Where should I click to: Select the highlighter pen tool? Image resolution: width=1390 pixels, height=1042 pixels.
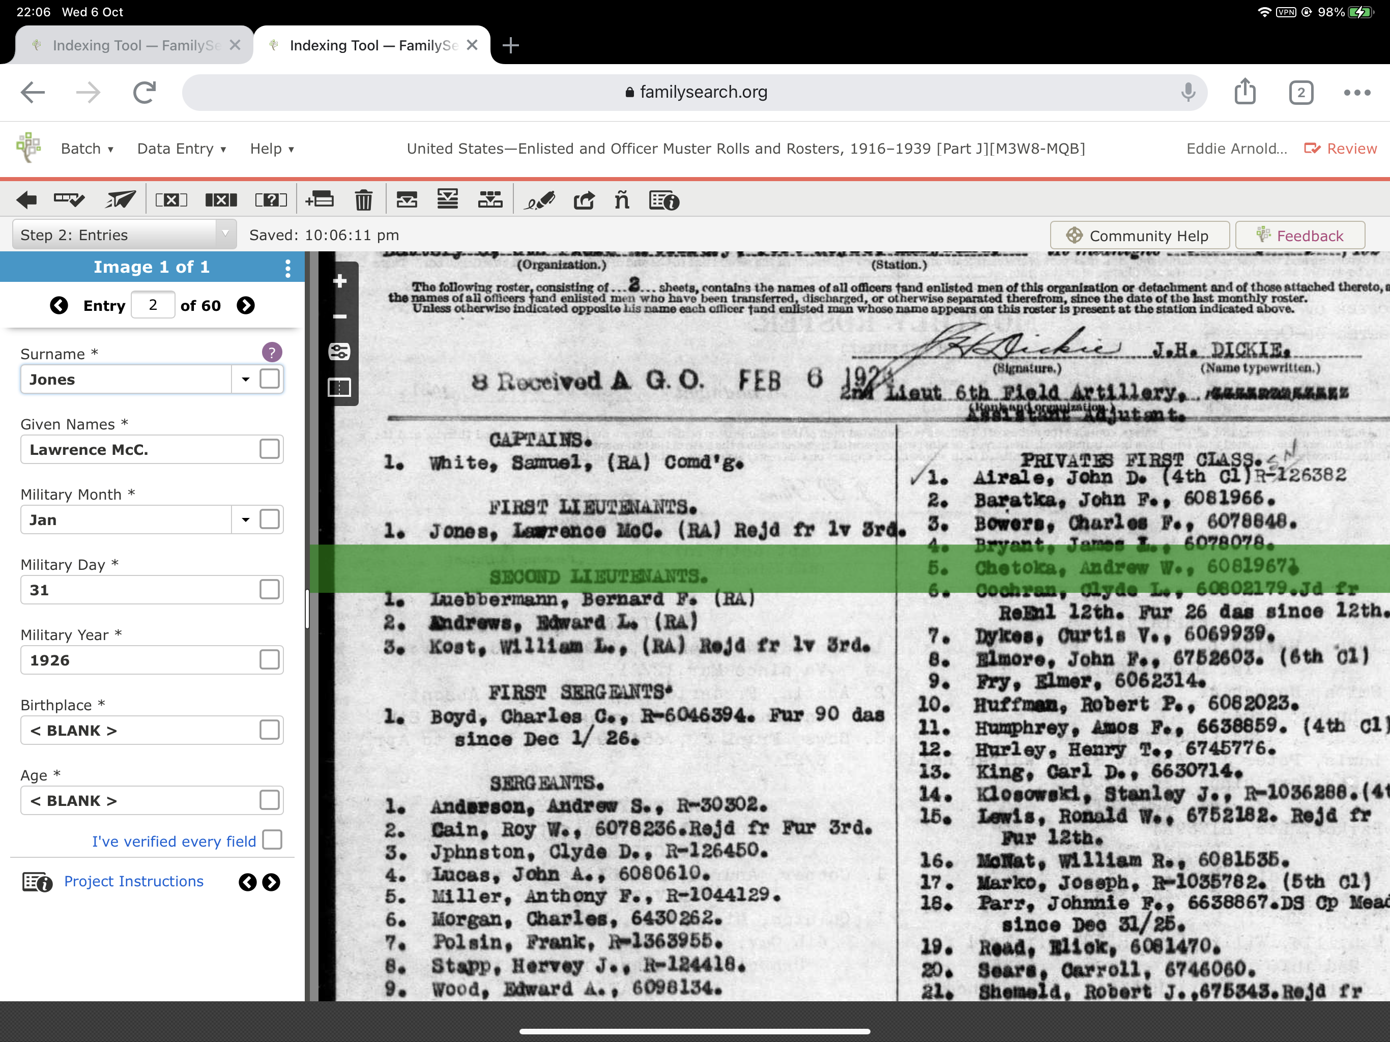[539, 200]
